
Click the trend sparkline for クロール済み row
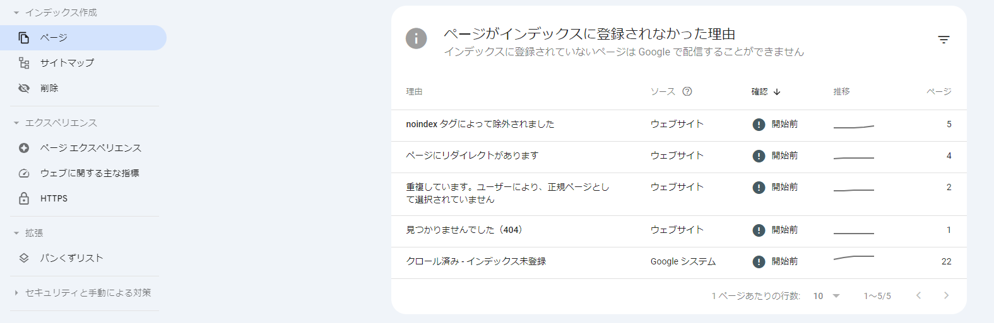click(x=853, y=258)
